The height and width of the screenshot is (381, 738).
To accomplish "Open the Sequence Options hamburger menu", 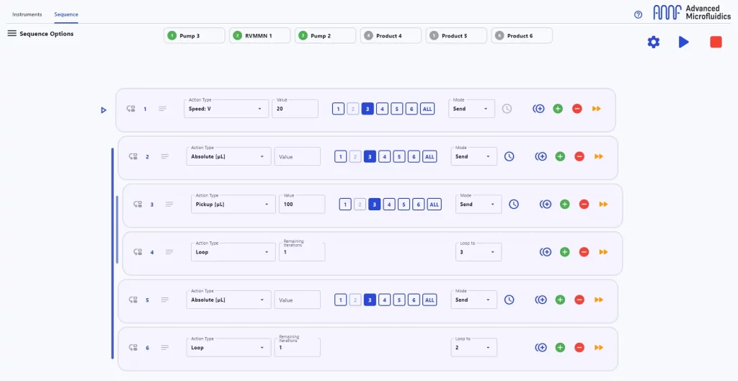I will [12, 33].
